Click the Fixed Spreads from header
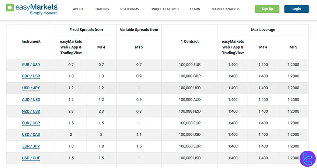The height and width of the screenshot is (168, 317). tap(86, 30)
